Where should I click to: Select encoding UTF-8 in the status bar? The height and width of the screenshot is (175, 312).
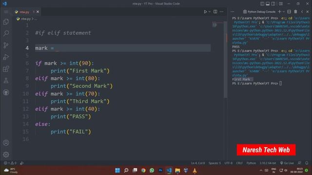229,163
